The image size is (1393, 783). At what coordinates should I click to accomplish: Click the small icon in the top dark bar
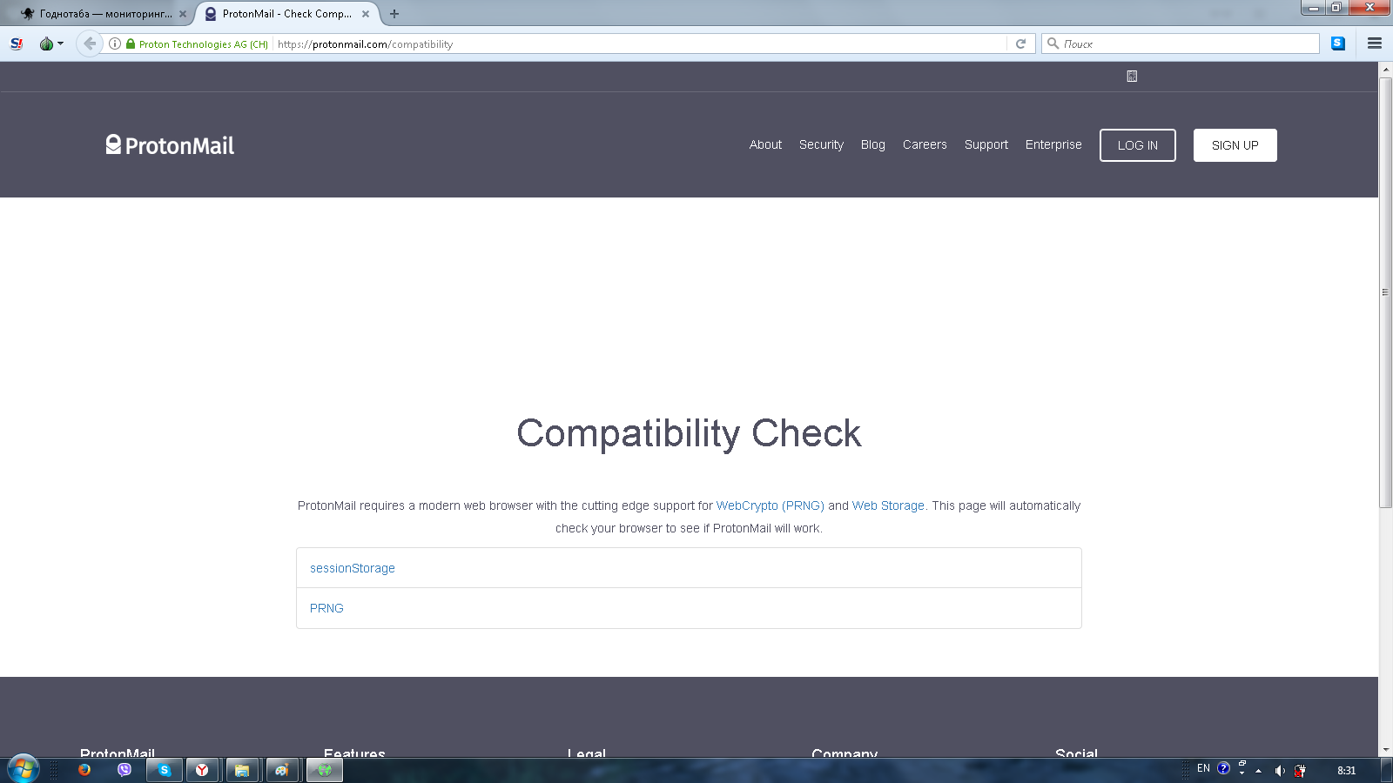(1132, 77)
